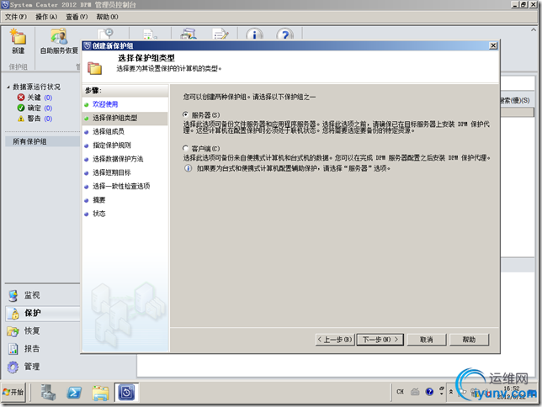
Task: Close the 创建新保护组 dialog
Action: 493,45
